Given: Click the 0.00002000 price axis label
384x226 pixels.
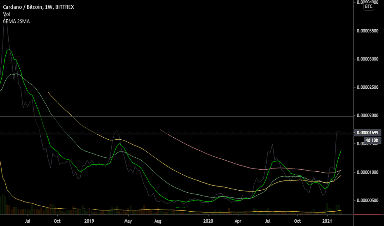Looking at the screenshot, I should point(368,115).
